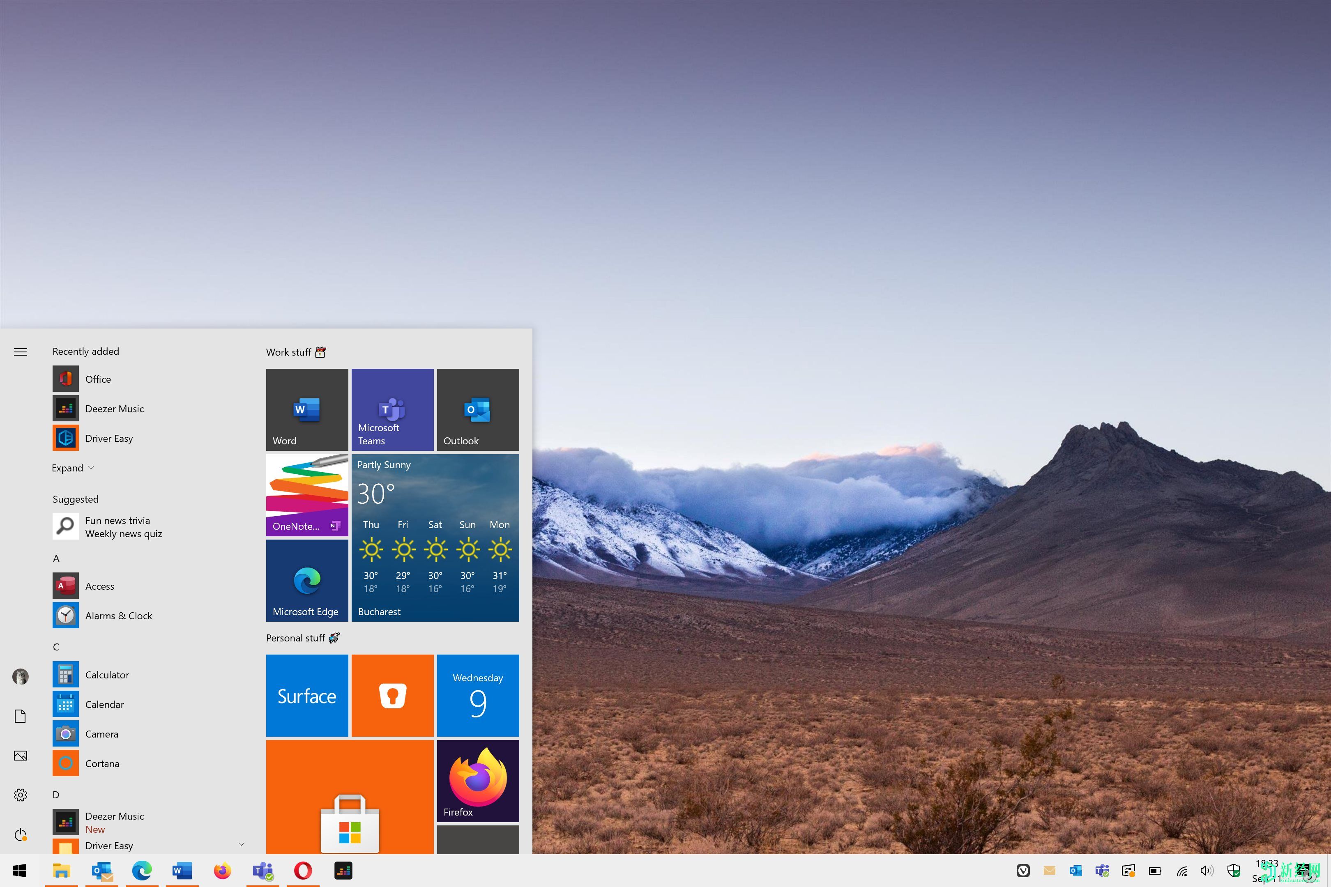Open the Driver Easy app
Image resolution: width=1331 pixels, height=887 pixels.
tap(108, 438)
